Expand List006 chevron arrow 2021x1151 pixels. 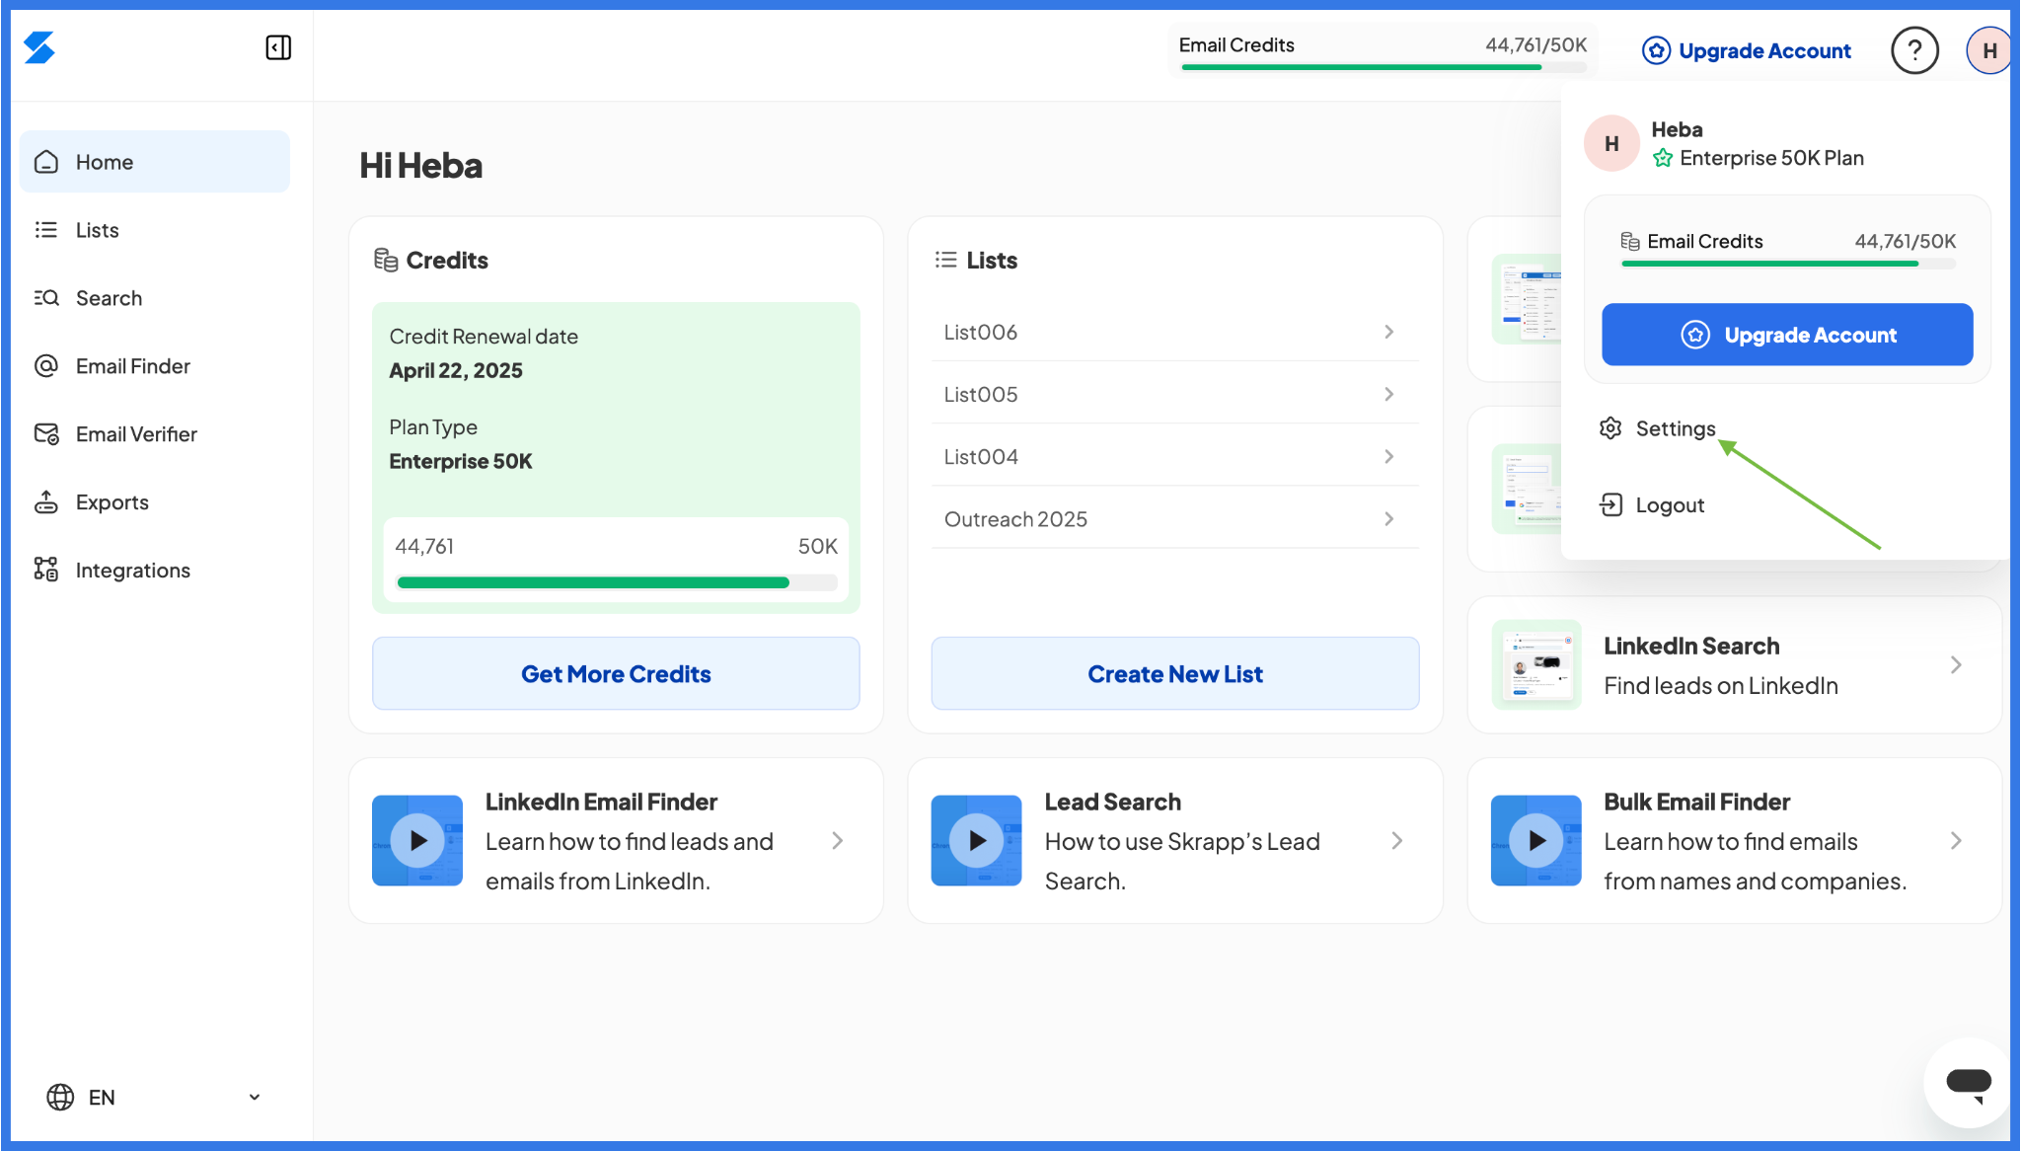[x=1388, y=332]
